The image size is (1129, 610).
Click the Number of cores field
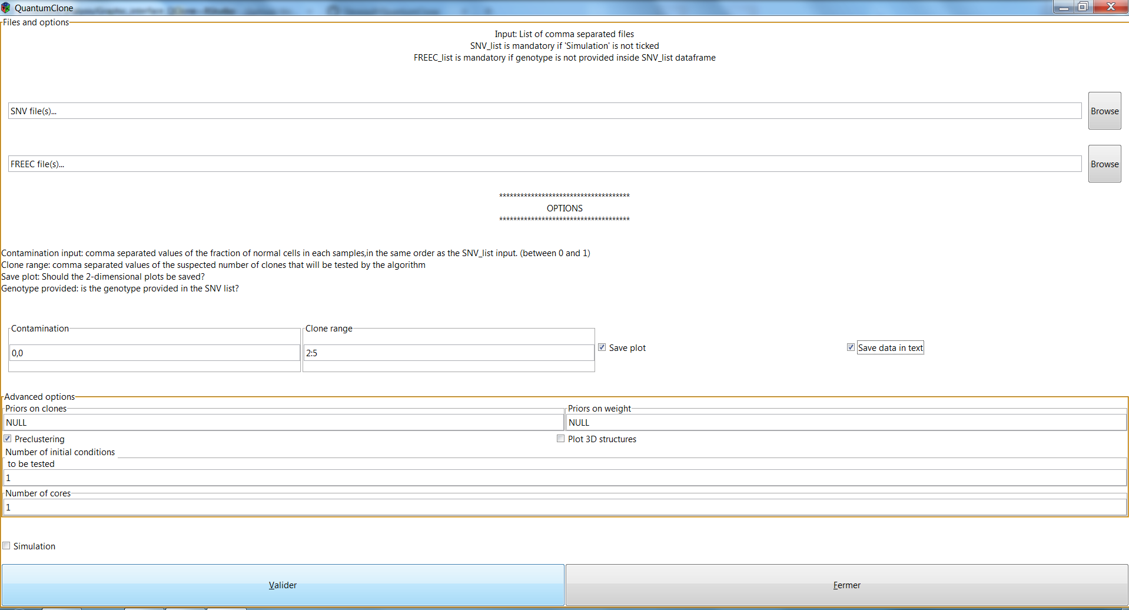[564, 507]
